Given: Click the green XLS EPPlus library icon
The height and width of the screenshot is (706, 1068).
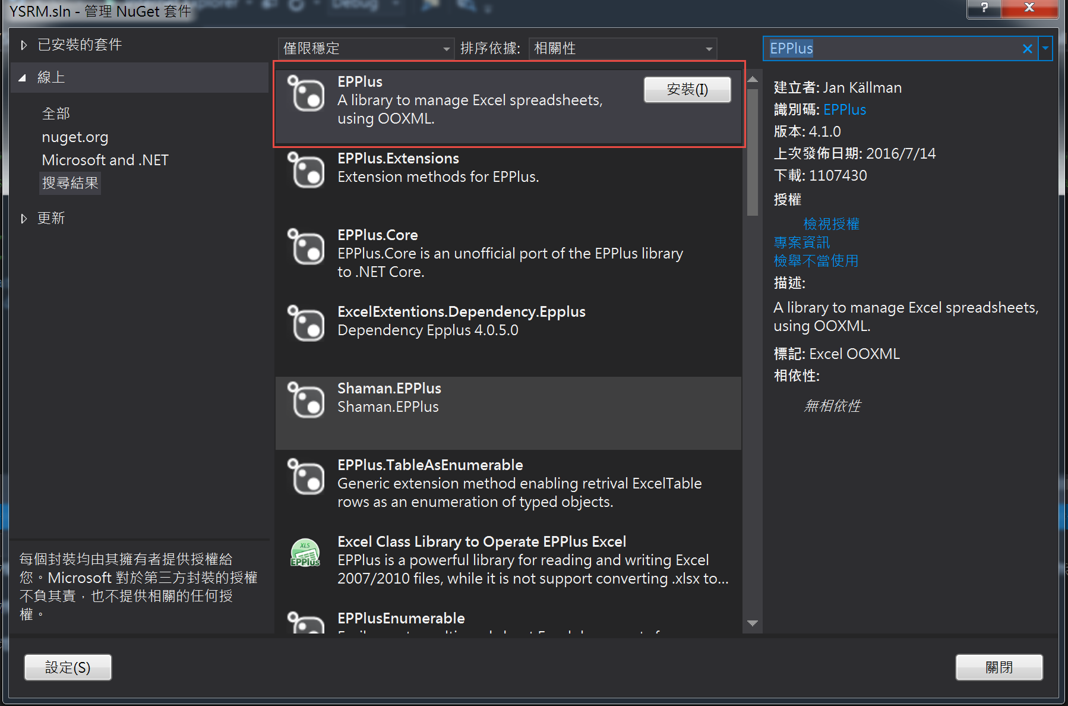Looking at the screenshot, I should point(305,553).
